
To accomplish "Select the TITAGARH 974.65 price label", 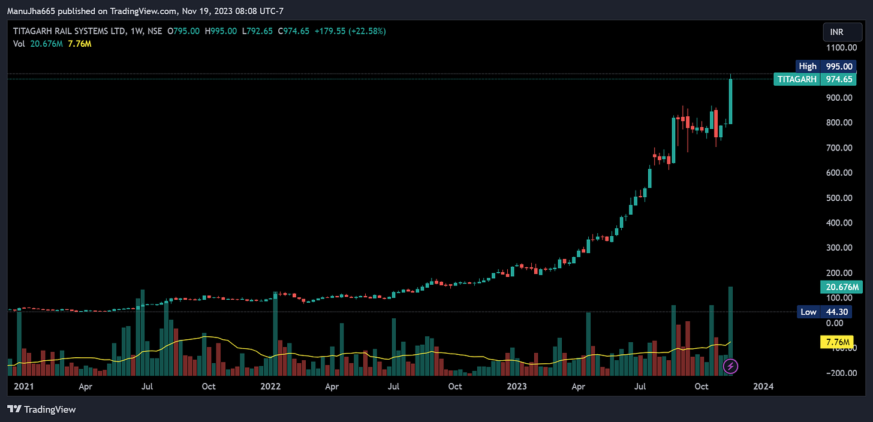I will (814, 79).
